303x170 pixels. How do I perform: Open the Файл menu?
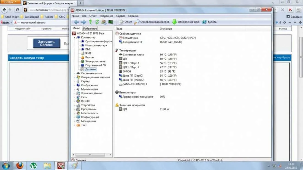[x=75, y=16]
